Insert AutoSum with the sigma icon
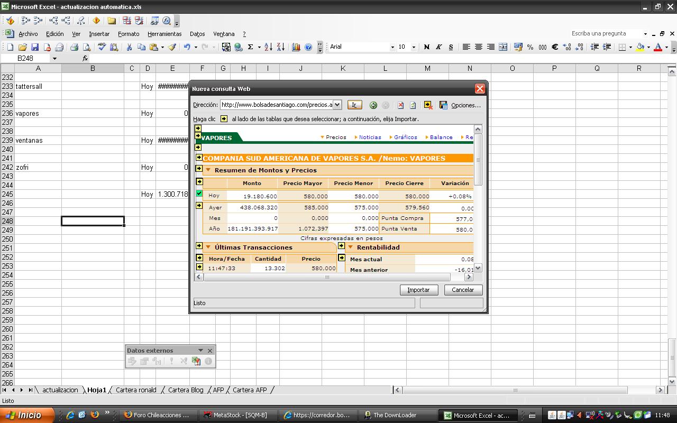 [251, 47]
